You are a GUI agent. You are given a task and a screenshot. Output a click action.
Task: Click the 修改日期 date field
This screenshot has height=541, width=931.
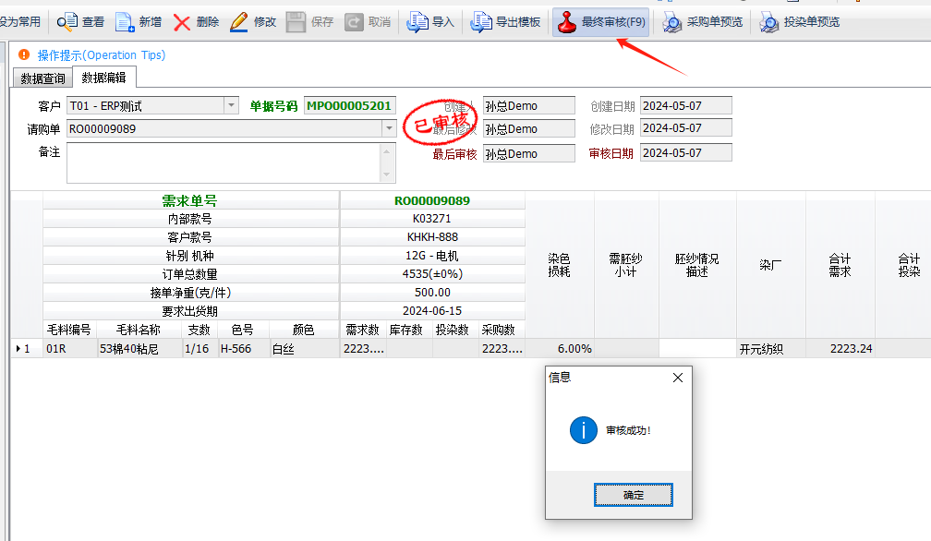click(685, 128)
